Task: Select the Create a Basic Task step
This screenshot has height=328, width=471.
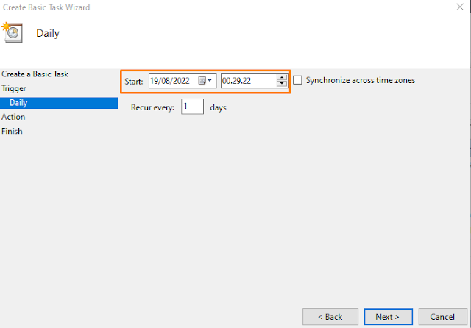Action: [35, 74]
